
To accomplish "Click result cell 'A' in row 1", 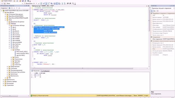I will tap(36, 75).
